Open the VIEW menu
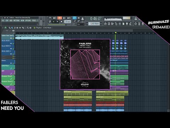This screenshot has height=128, width=170. (x=22, y=21)
